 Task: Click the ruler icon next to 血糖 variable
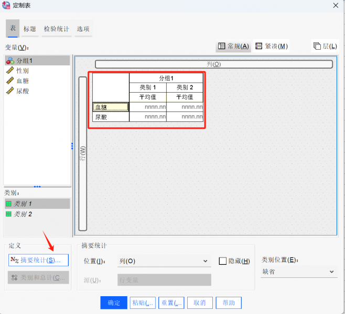(10, 81)
